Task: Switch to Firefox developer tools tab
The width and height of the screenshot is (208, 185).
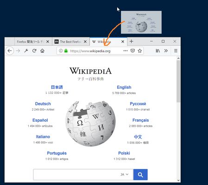Action: (x=33, y=42)
